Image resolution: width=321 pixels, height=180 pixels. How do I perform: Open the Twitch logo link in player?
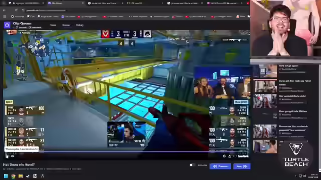click(x=243, y=156)
